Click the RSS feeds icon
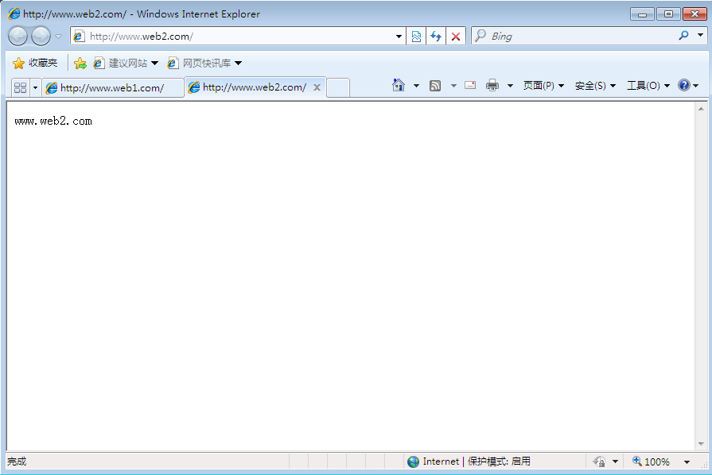Screen dimensions: 712x475 (x=435, y=85)
